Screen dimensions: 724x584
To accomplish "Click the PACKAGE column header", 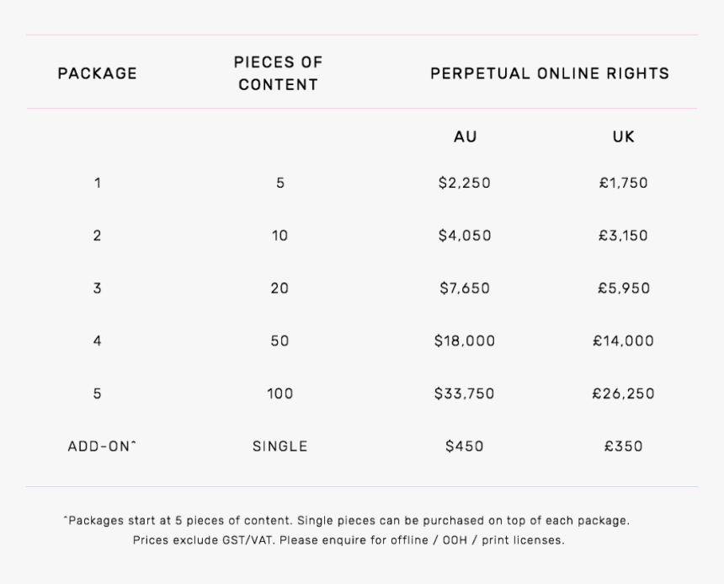I will point(98,73).
